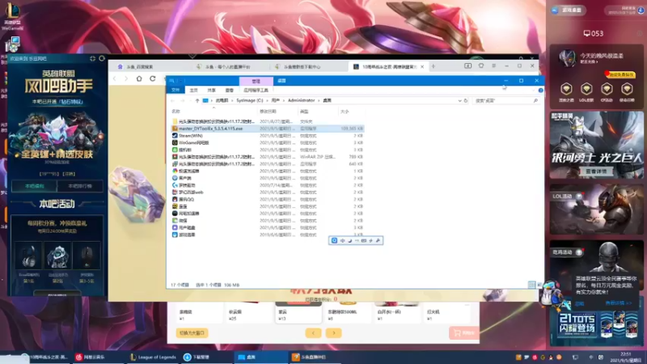
Task: Switch to Share (共享) ribbon tab
Action: coord(211,90)
